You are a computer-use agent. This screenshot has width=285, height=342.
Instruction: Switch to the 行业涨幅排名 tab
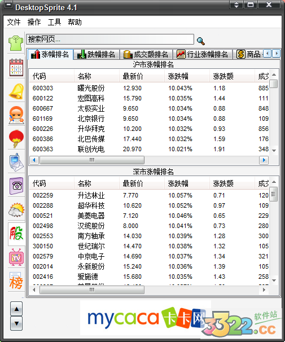tap(202, 54)
